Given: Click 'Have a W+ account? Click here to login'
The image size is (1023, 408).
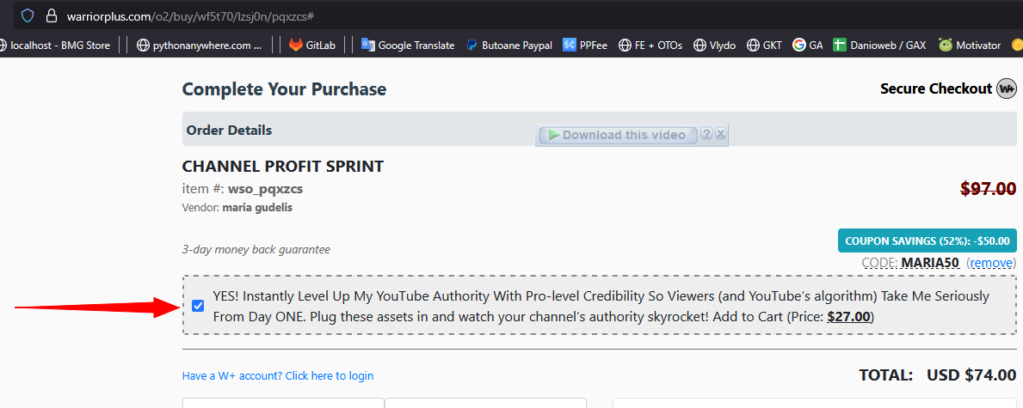Looking at the screenshot, I should [278, 376].
